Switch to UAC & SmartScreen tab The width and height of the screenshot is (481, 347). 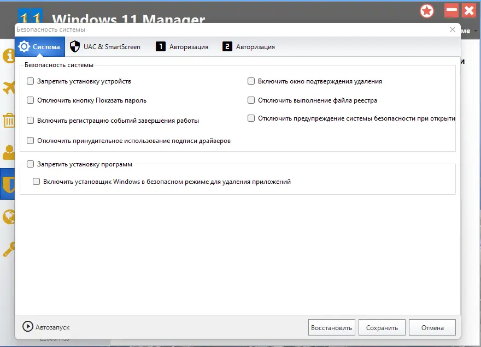[x=105, y=46]
